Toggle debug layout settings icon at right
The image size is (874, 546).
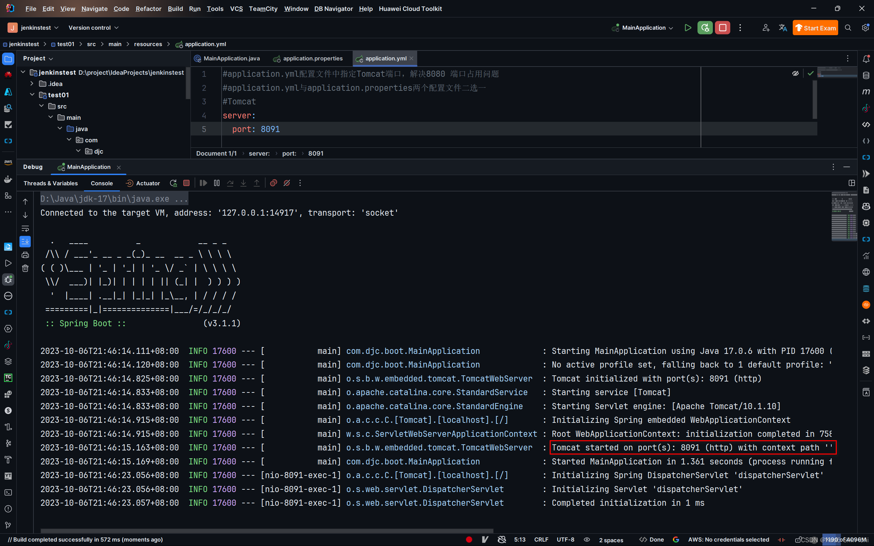click(x=851, y=183)
